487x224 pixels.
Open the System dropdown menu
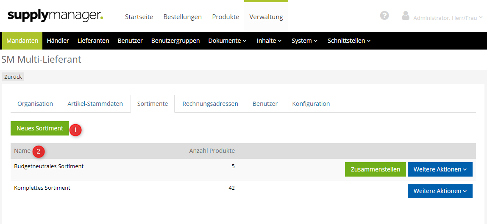[x=304, y=41]
